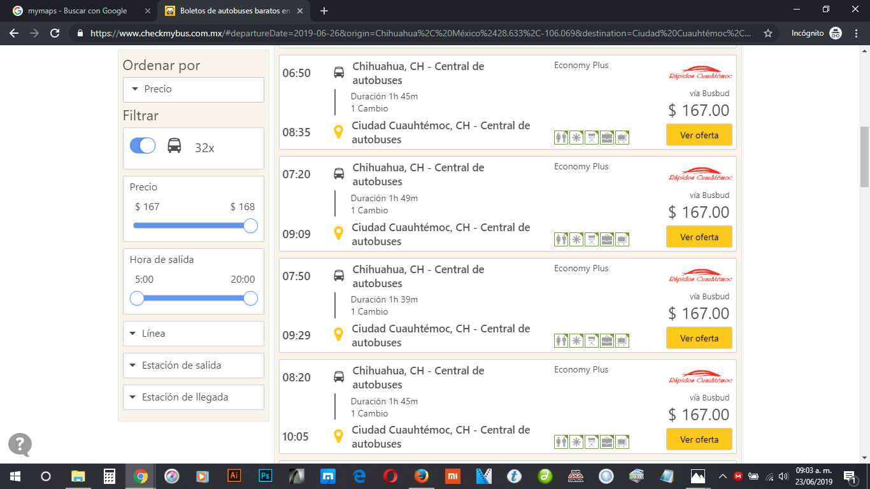
Task: Click the URL address bar
Action: [x=420, y=33]
